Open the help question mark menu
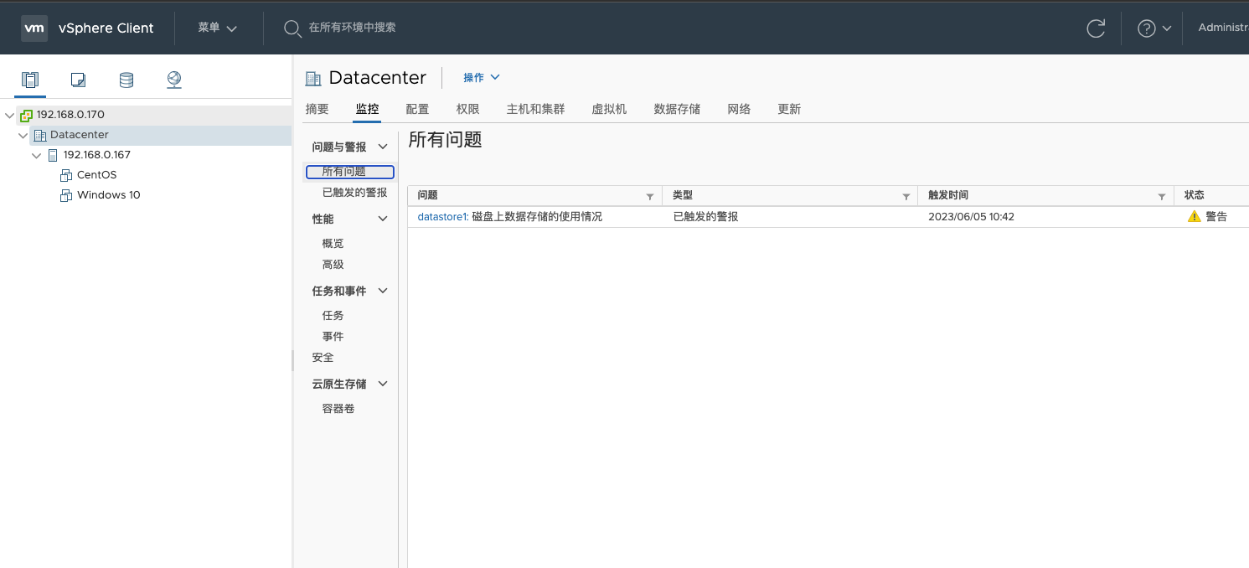The width and height of the screenshot is (1249, 568). [1154, 28]
